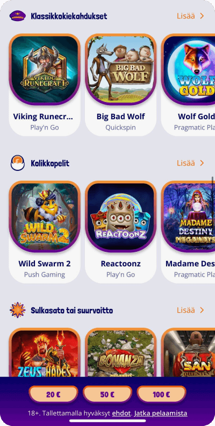Viewport: 215px width, 426px height.
Task: Choose the 50 € deposit amount
Action: 107,395
